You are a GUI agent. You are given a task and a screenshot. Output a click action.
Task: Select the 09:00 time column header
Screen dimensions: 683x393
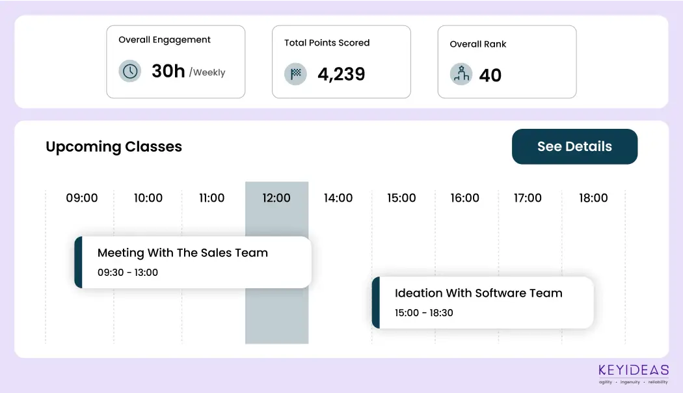tap(82, 198)
